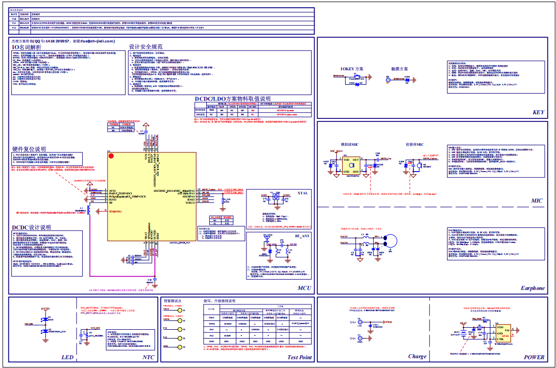Click the yellow MCU chip body
Image resolution: width=556 pixels, height=368 pixels.
152,196
